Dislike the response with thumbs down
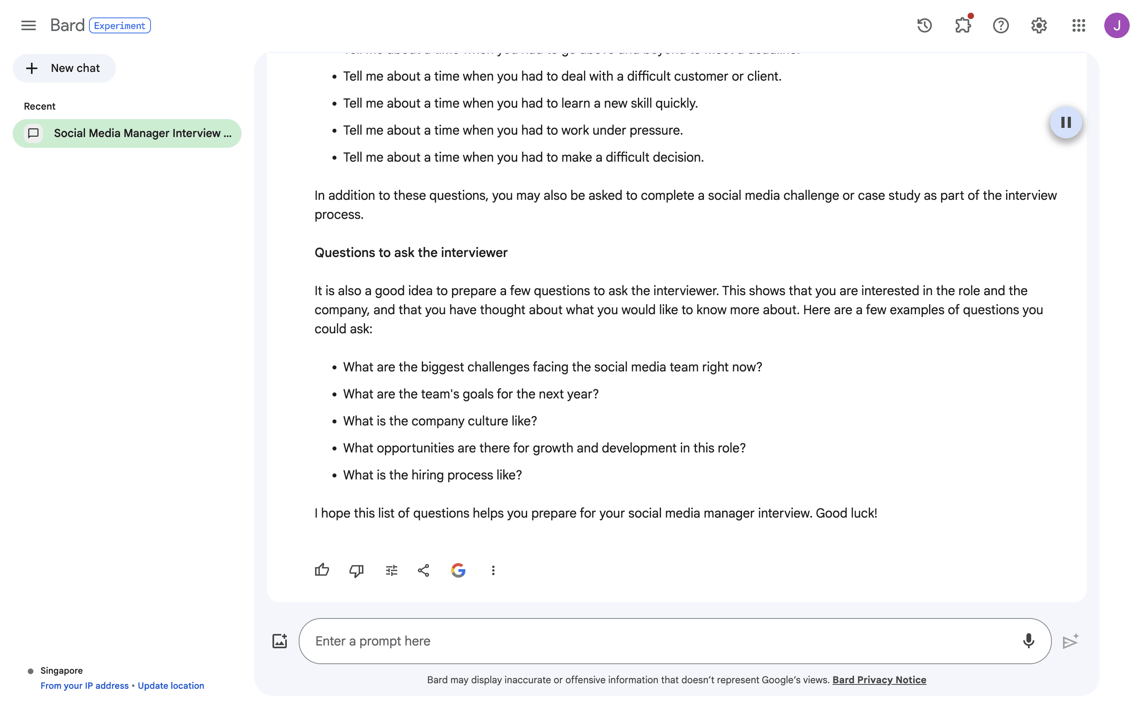The image size is (1144, 715). point(356,570)
